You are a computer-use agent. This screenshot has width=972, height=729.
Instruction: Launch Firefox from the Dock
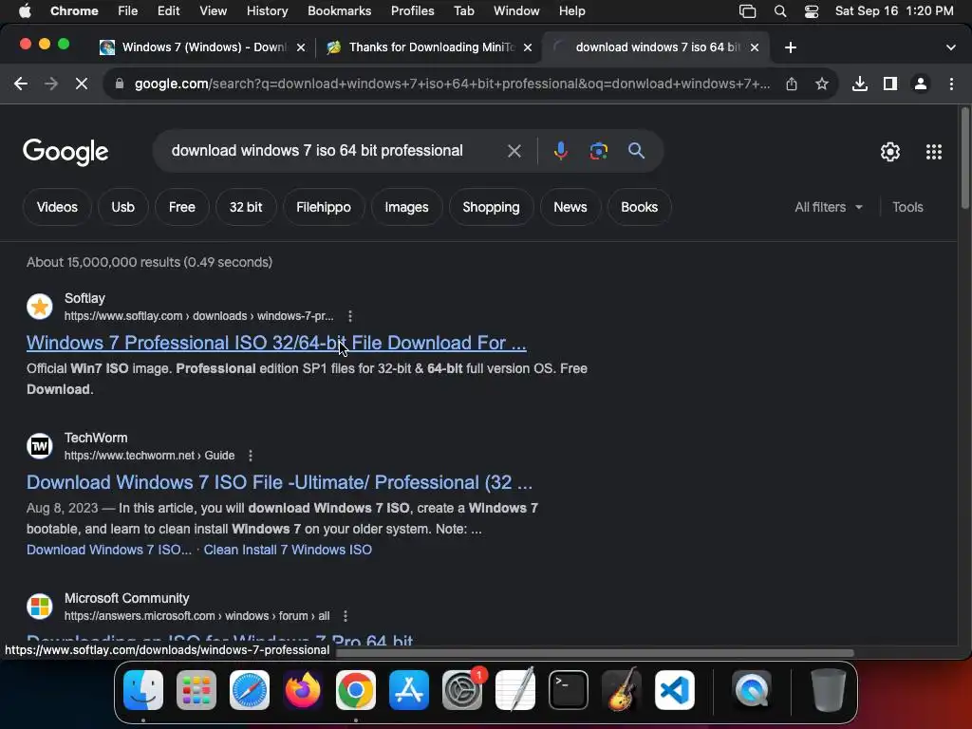(x=303, y=690)
